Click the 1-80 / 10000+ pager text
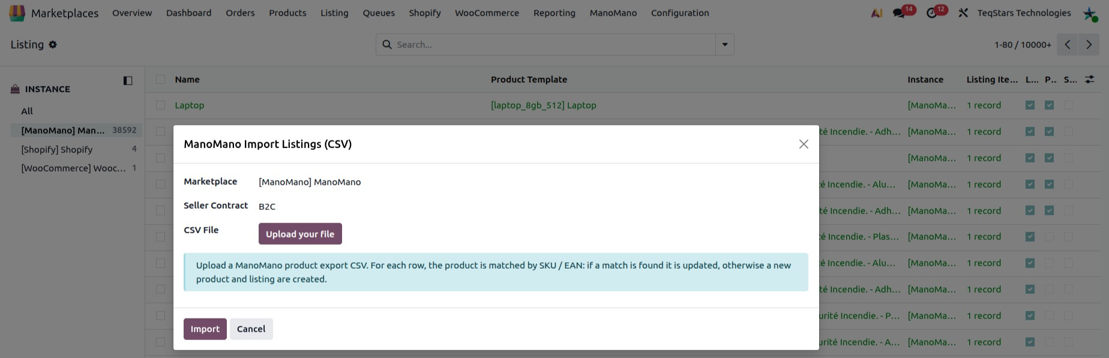 (1023, 44)
